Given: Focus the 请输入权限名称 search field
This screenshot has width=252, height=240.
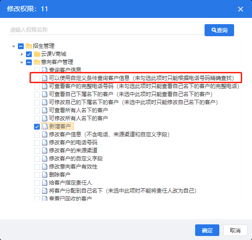Looking at the screenshot, I should pyautogui.click(x=106, y=30).
